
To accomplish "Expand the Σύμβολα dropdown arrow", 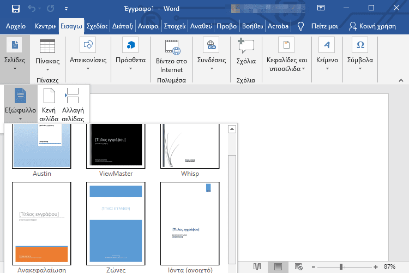I will tap(360, 69).
